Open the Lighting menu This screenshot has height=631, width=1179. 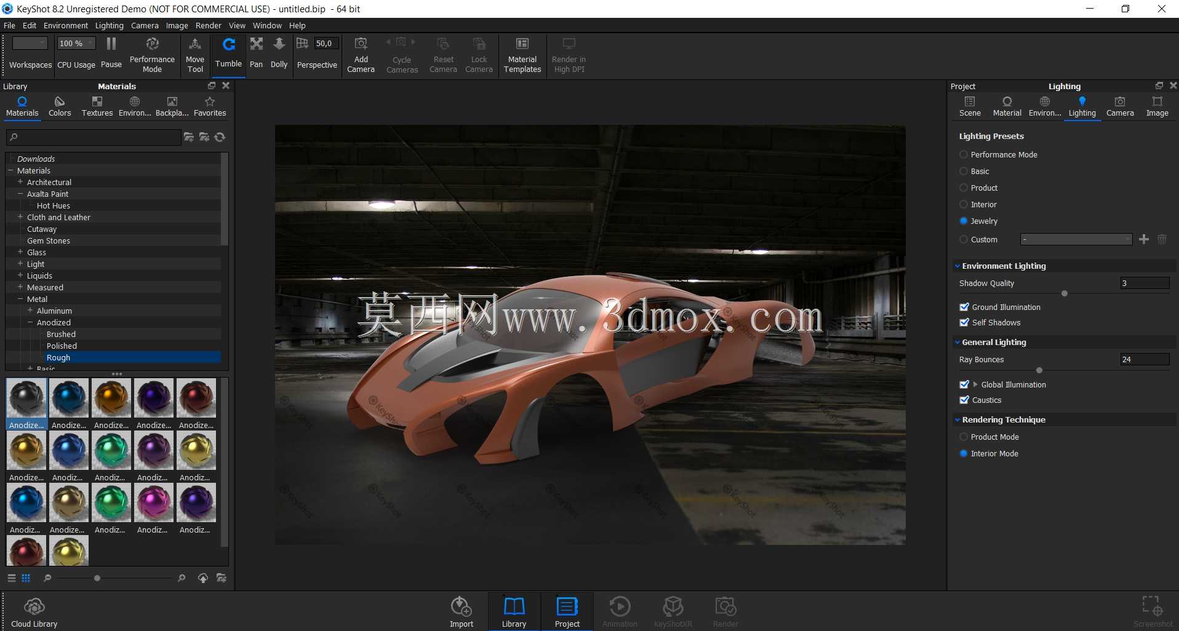[x=110, y=26]
